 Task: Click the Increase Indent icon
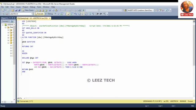(101, 14)
